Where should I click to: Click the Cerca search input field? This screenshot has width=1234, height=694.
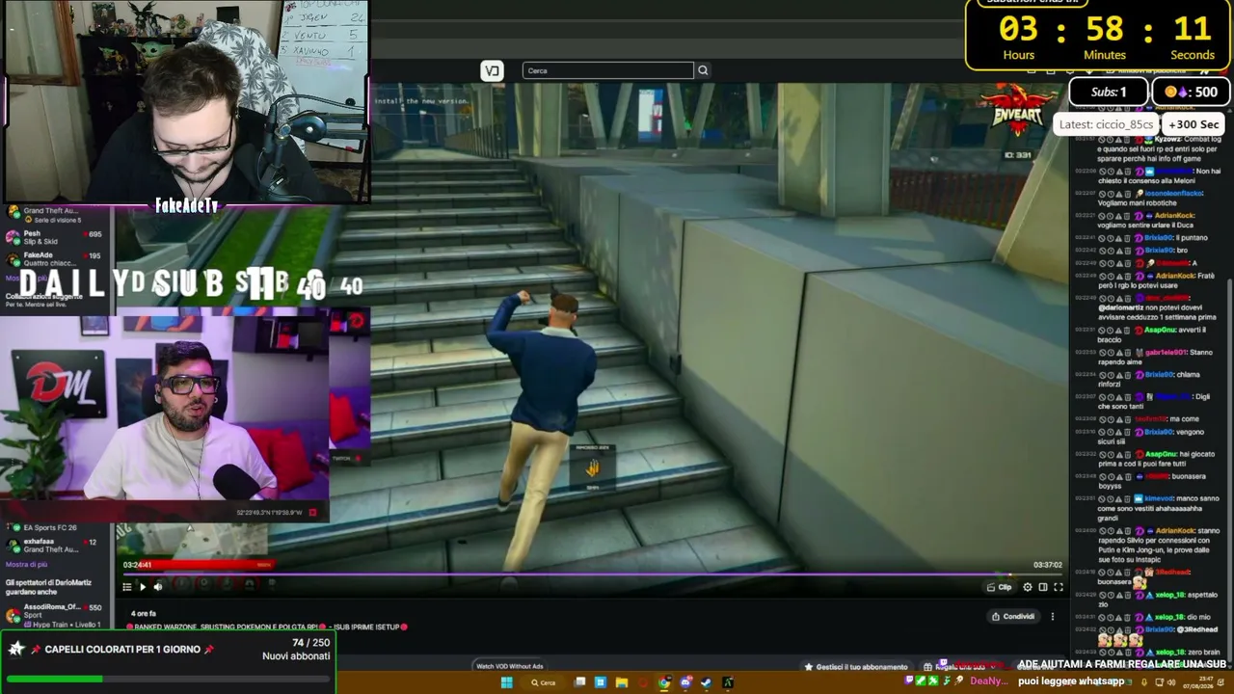click(608, 70)
